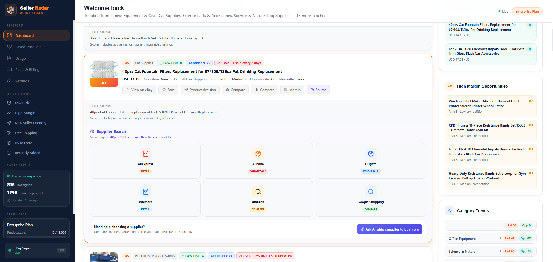This screenshot has width=553, height=262.
Task: Click the Seller Radar logo icon
Action: coord(11,10)
